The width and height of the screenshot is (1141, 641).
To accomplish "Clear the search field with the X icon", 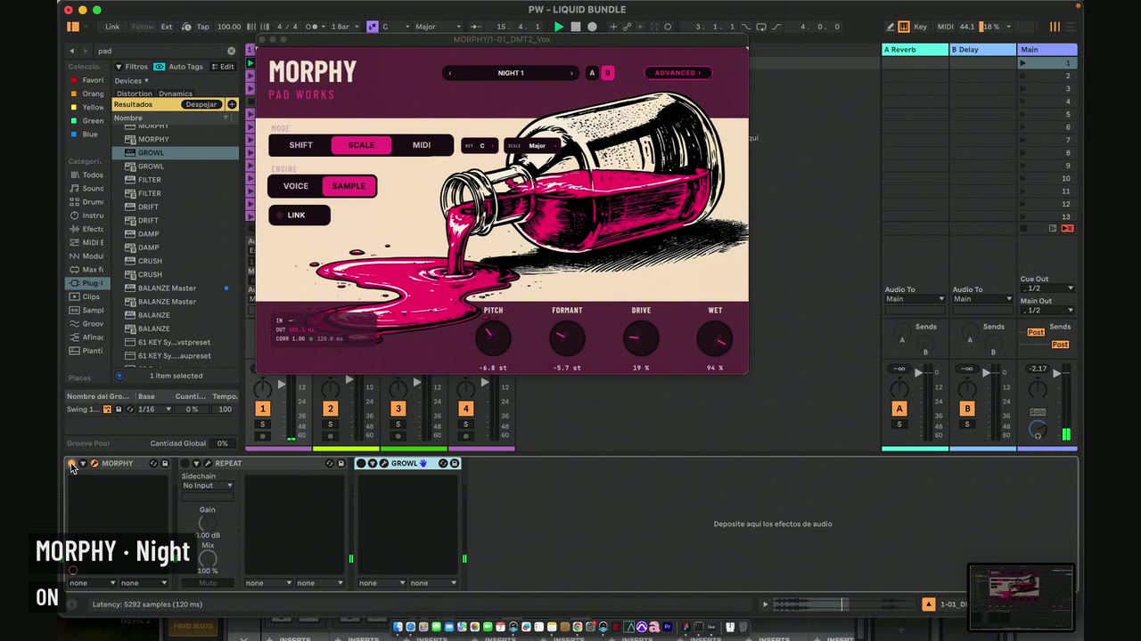I will (x=231, y=51).
